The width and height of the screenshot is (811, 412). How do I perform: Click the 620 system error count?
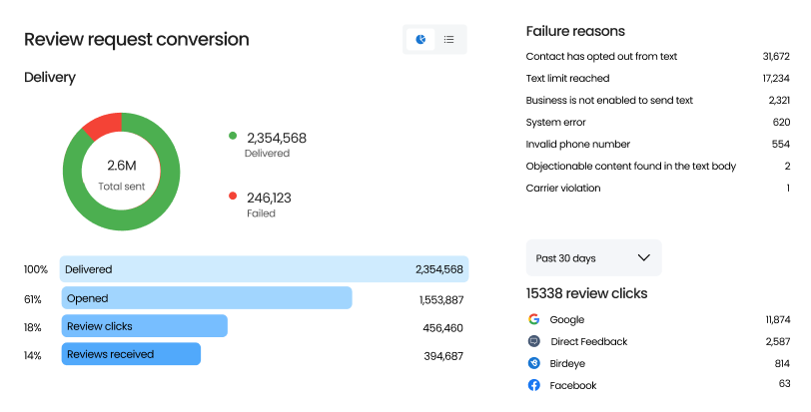pyautogui.click(x=781, y=122)
